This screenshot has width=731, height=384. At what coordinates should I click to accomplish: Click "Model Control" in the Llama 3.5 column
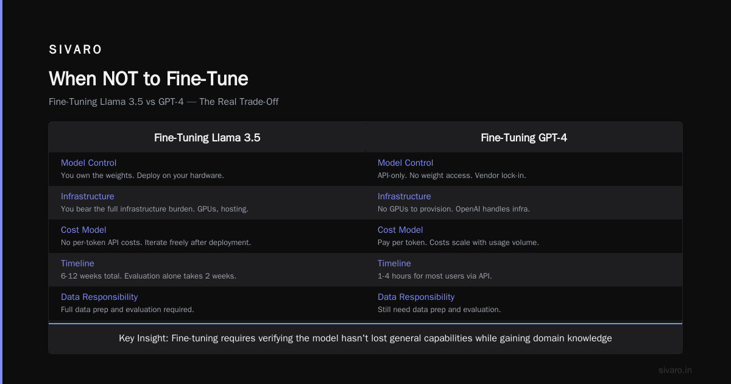pos(88,163)
